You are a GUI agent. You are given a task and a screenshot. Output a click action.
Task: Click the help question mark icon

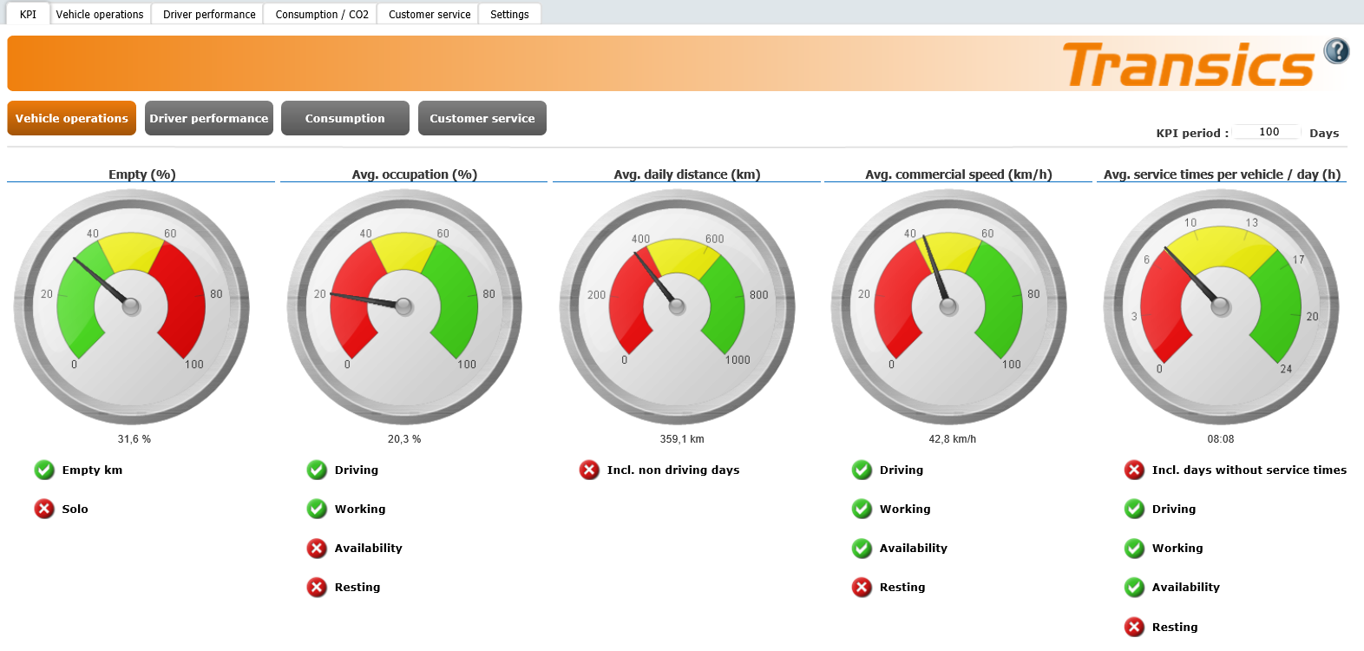[x=1336, y=51]
